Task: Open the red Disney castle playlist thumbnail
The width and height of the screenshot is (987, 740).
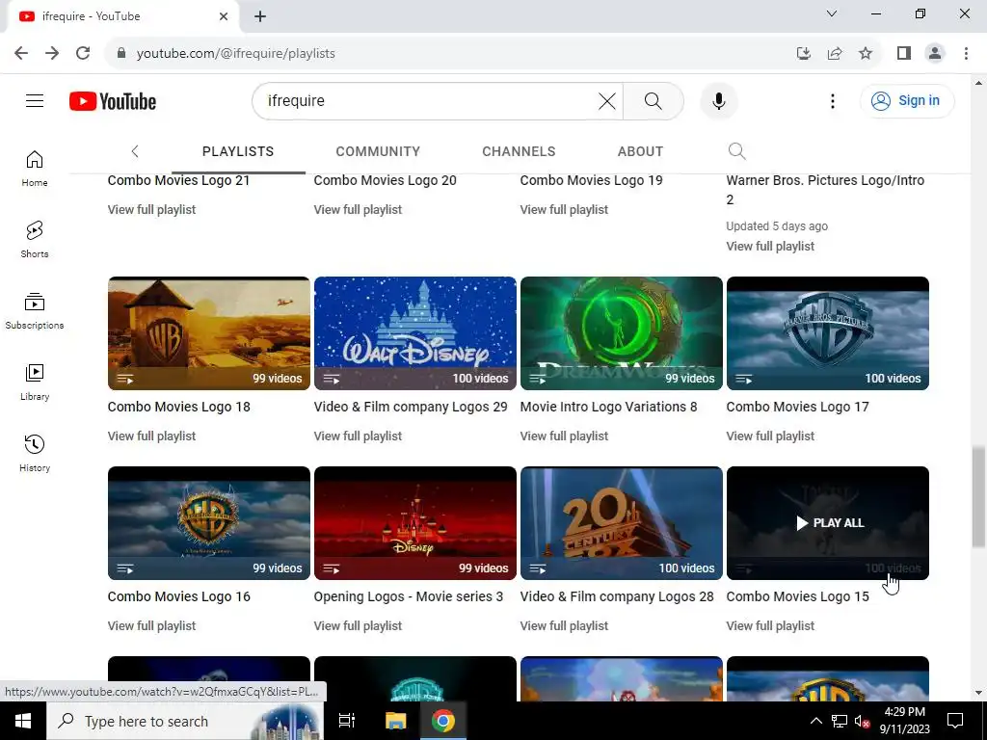Action: coord(415,523)
